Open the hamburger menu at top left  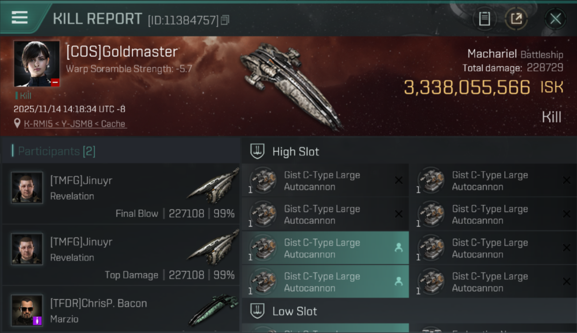coord(20,18)
